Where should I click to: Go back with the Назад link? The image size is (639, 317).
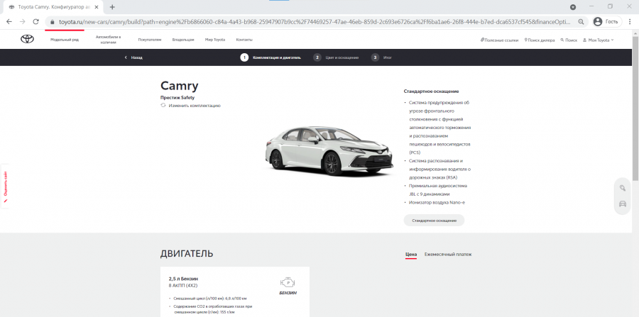133,57
